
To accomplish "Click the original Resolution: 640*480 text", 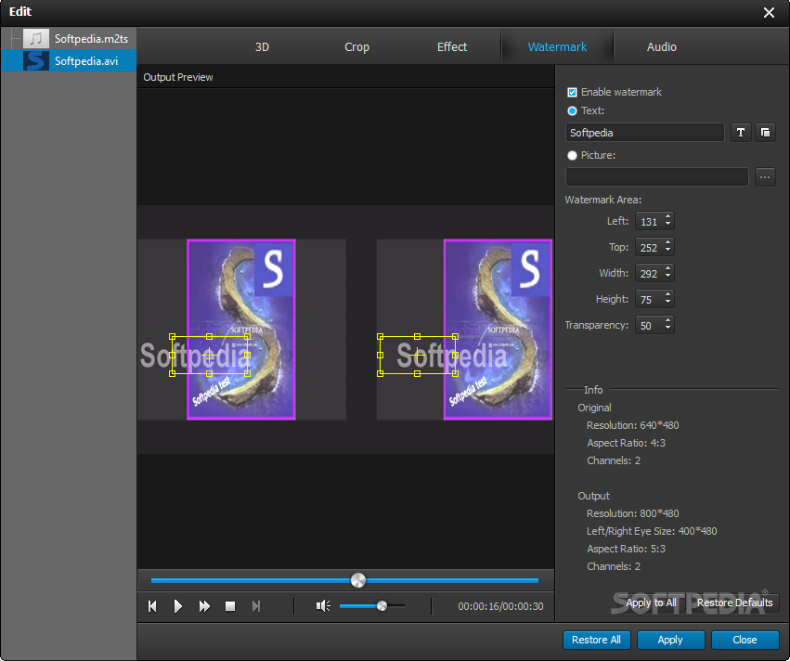I will click(x=633, y=425).
